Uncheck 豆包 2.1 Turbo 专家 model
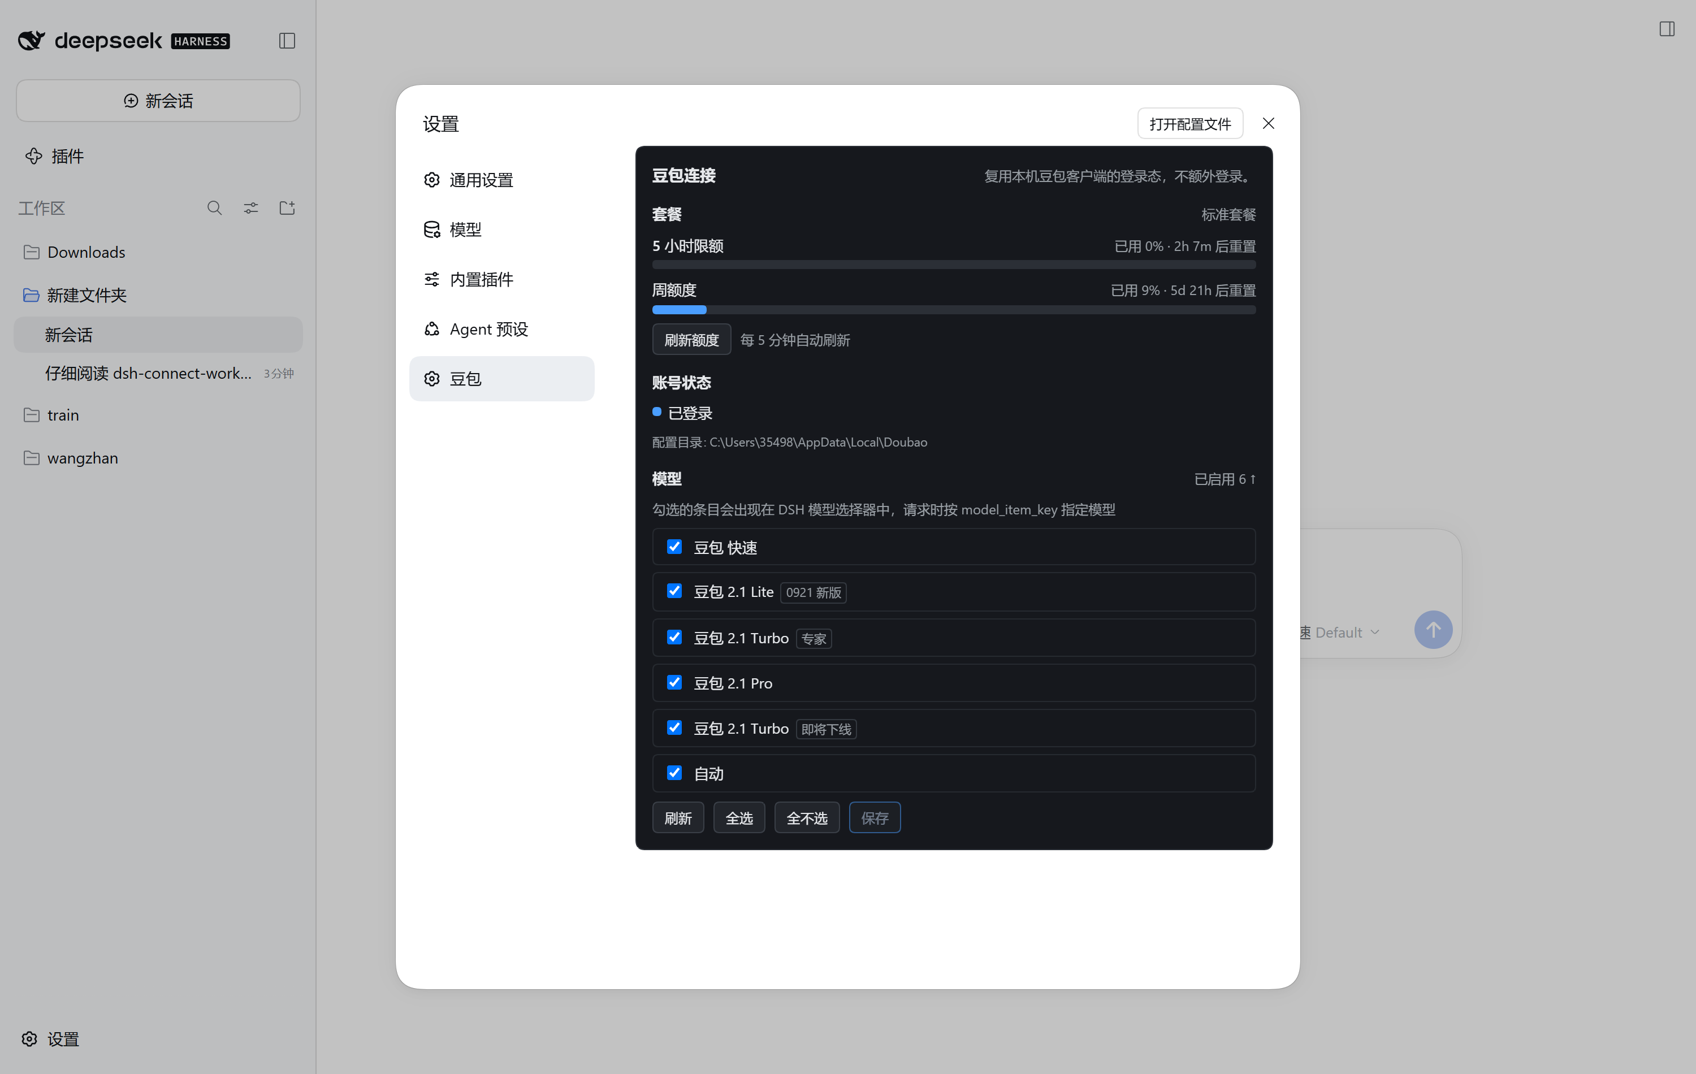 point(674,638)
